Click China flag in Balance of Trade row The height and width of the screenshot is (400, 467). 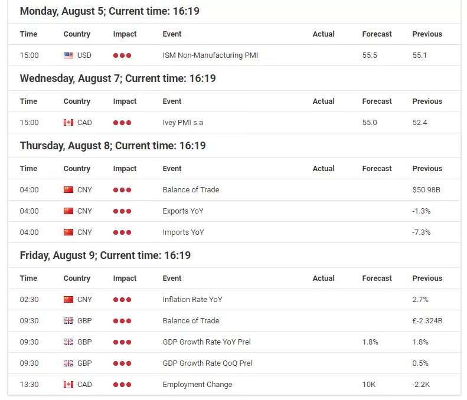(x=68, y=190)
